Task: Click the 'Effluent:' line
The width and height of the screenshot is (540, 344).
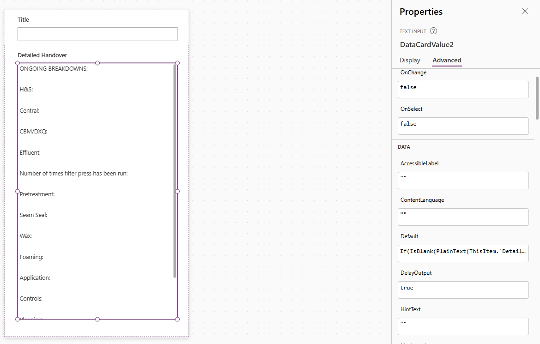Action: point(30,152)
